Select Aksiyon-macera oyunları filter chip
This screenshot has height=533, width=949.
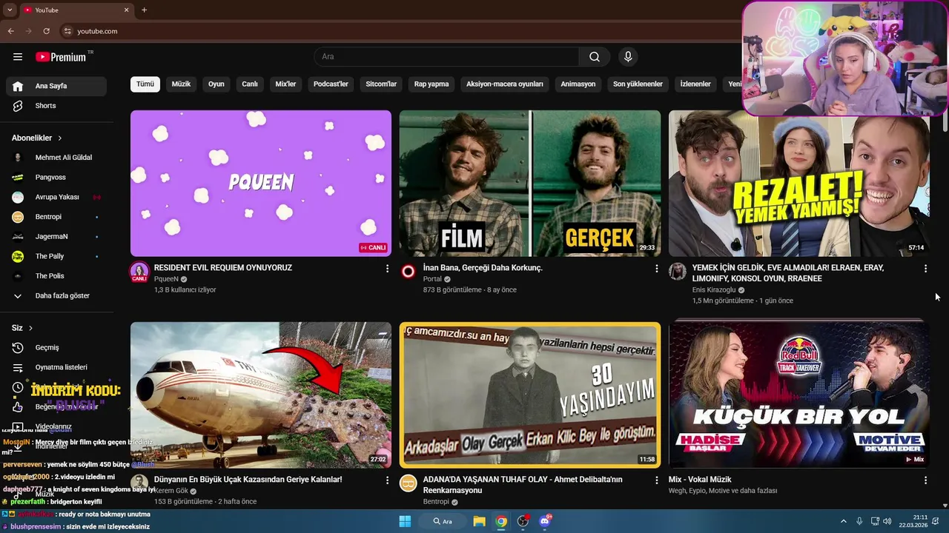coord(505,84)
